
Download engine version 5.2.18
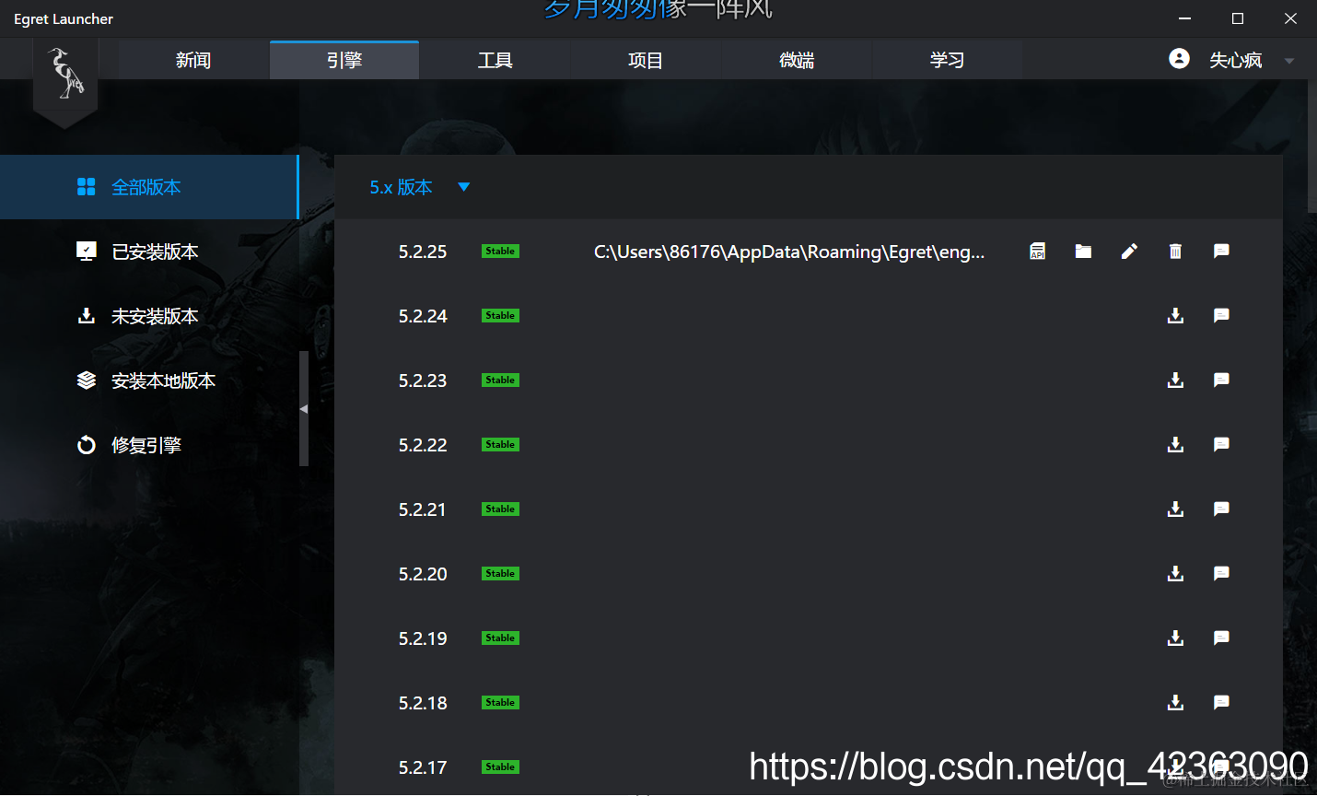1175,702
